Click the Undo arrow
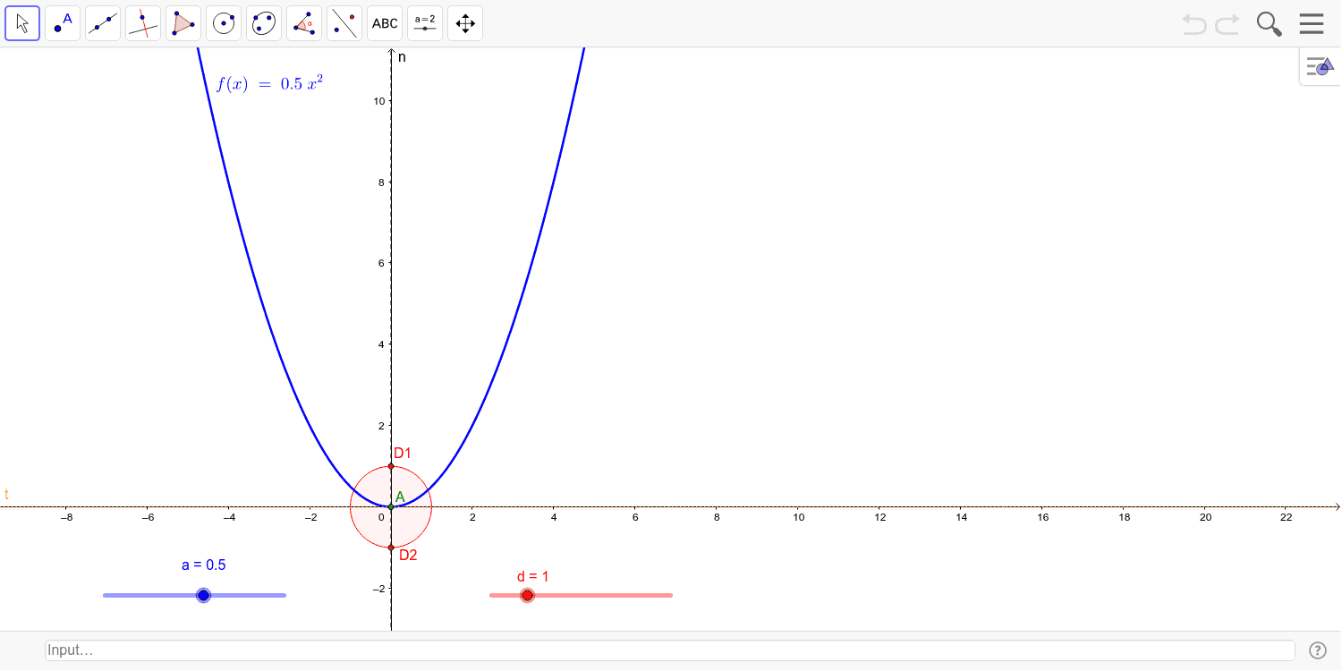Viewport: 1342px width, 671px height. coord(1194,24)
